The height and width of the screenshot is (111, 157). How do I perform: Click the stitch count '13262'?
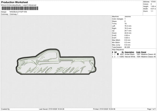click(122, 57)
